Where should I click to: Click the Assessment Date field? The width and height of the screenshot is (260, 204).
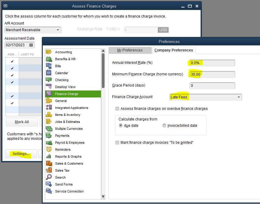click(19, 45)
